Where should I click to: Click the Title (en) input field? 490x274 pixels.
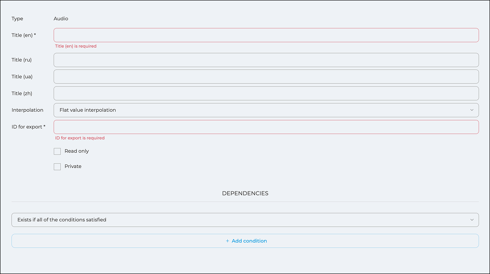coord(266,35)
